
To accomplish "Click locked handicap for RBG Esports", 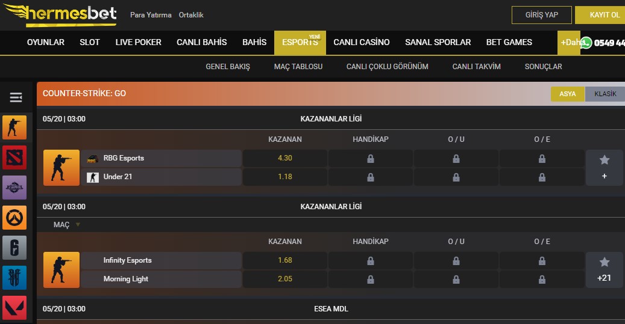I will (370, 158).
